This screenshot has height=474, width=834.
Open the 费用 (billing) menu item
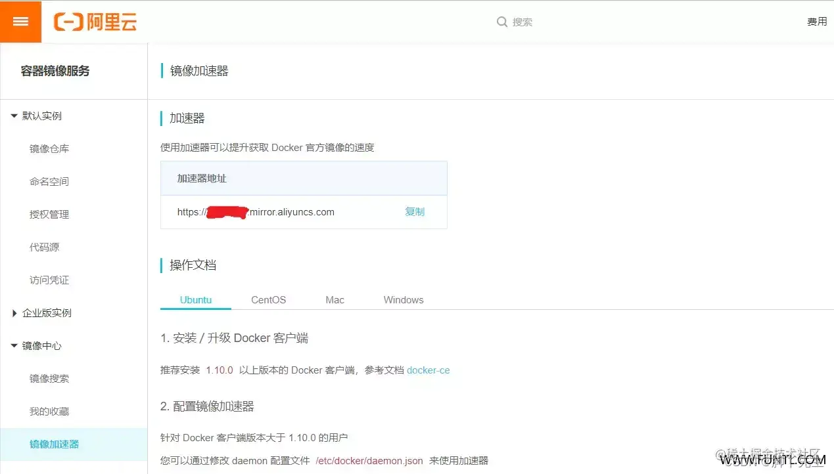pyautogui.click(x=816, y=21)
